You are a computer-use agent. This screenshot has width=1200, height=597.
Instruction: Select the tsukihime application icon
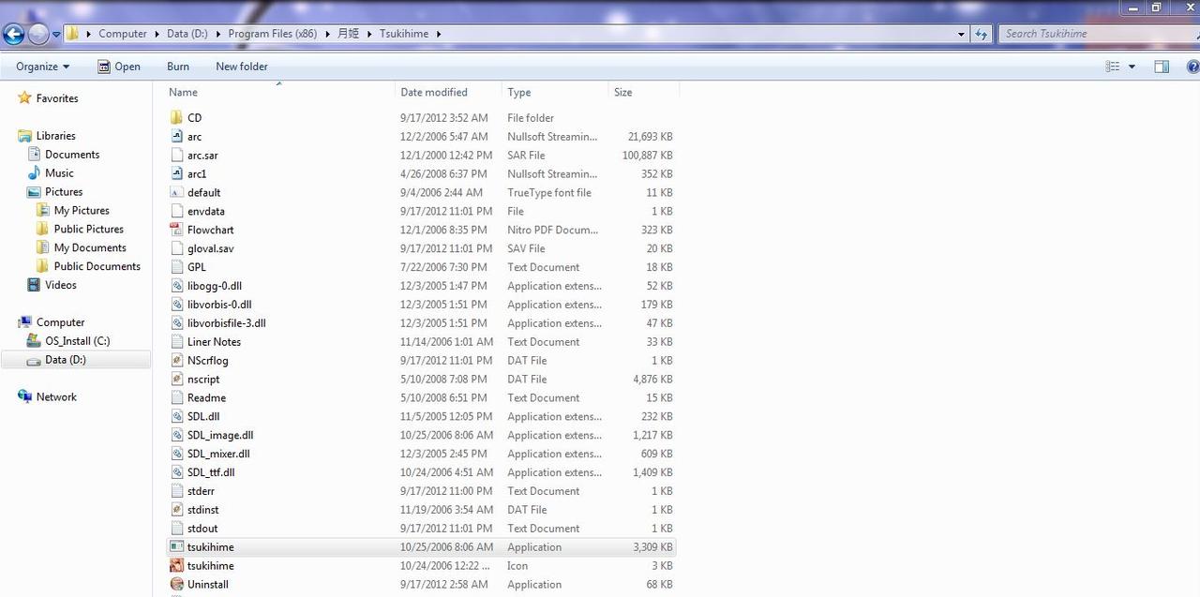pos(177,547)
